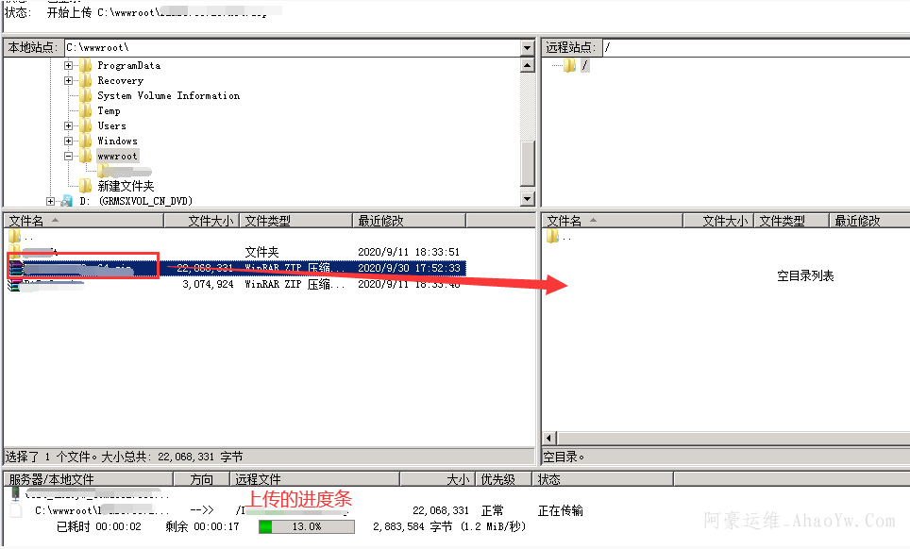Click the Recovery folder icon
The width and height of the screenshot is (910, 549).
pos(85,80)
